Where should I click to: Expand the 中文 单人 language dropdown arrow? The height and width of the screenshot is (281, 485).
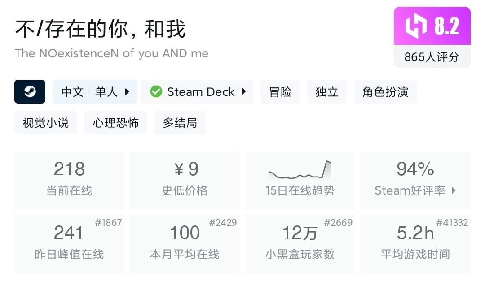click(x=127, y=92)
